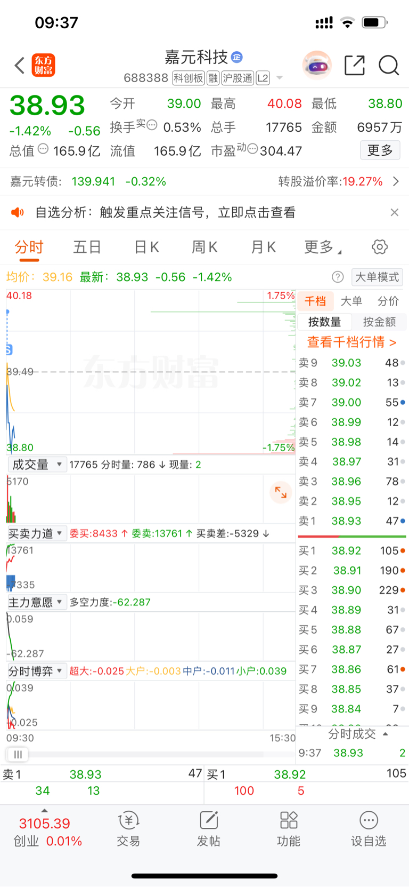Tap the 买3 38.90 order row

pyautogui.click(x=352, y=590)
